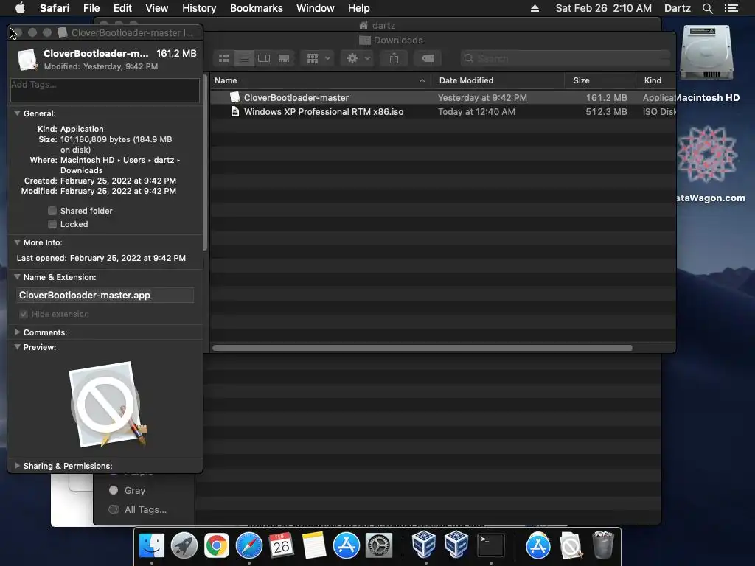Click the Dartz user name in menu bar

pyautogui.click(x=677, y=8)
